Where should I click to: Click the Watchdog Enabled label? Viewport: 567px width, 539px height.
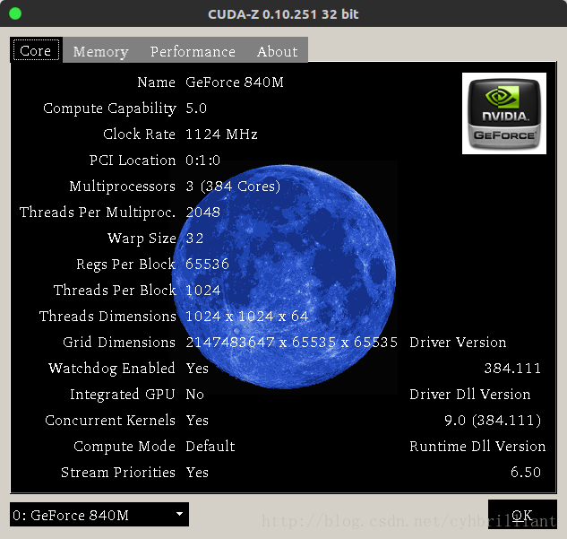click(112, 369)
